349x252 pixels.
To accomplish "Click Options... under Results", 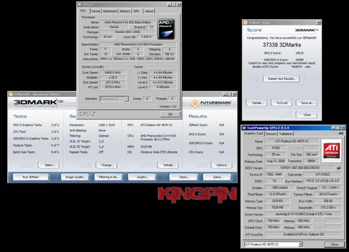I will 222,165.
